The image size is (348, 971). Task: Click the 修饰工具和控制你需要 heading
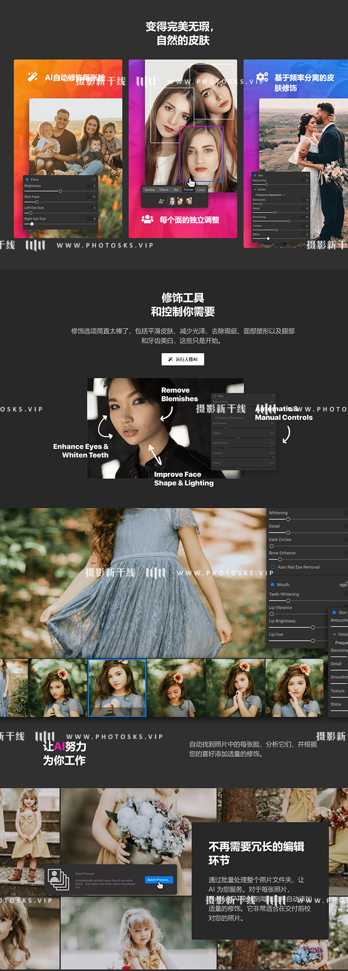coord(183,305)
